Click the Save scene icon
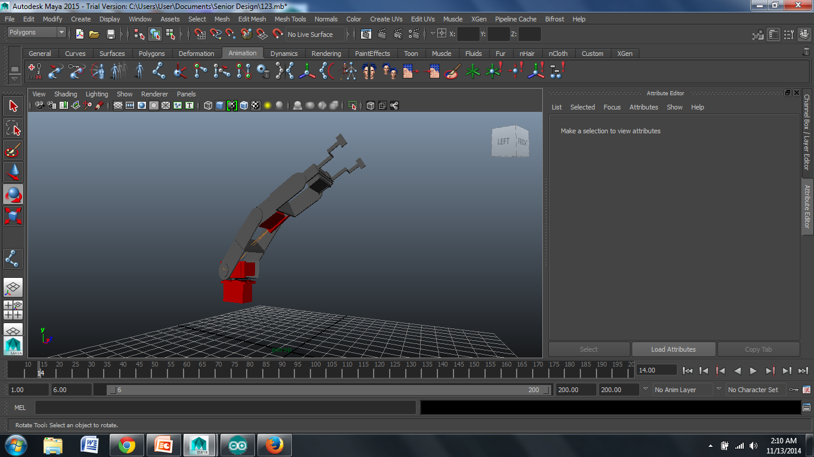 (110, 34)
